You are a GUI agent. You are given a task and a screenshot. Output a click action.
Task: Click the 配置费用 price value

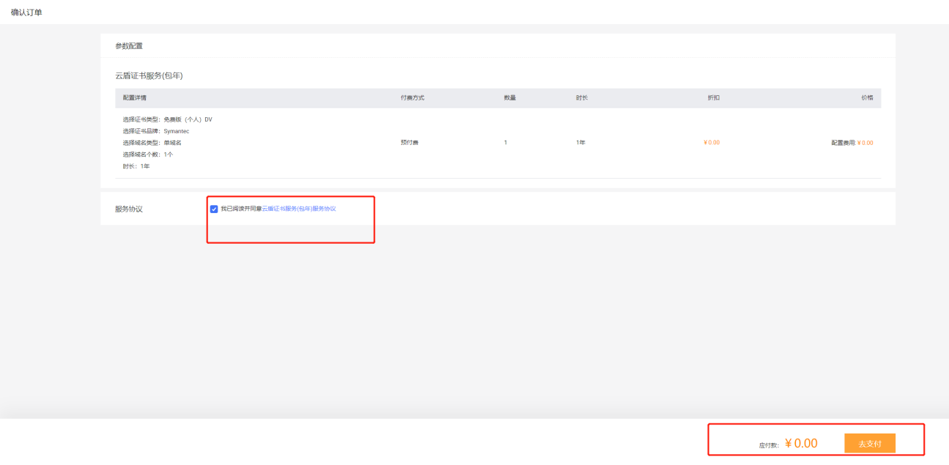[x=852, y=143]
